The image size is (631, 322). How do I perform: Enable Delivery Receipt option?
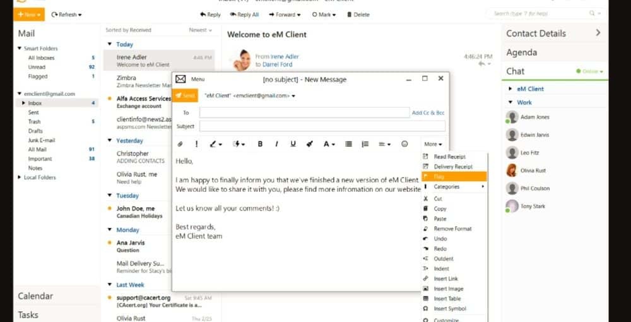tap(452, 167)
